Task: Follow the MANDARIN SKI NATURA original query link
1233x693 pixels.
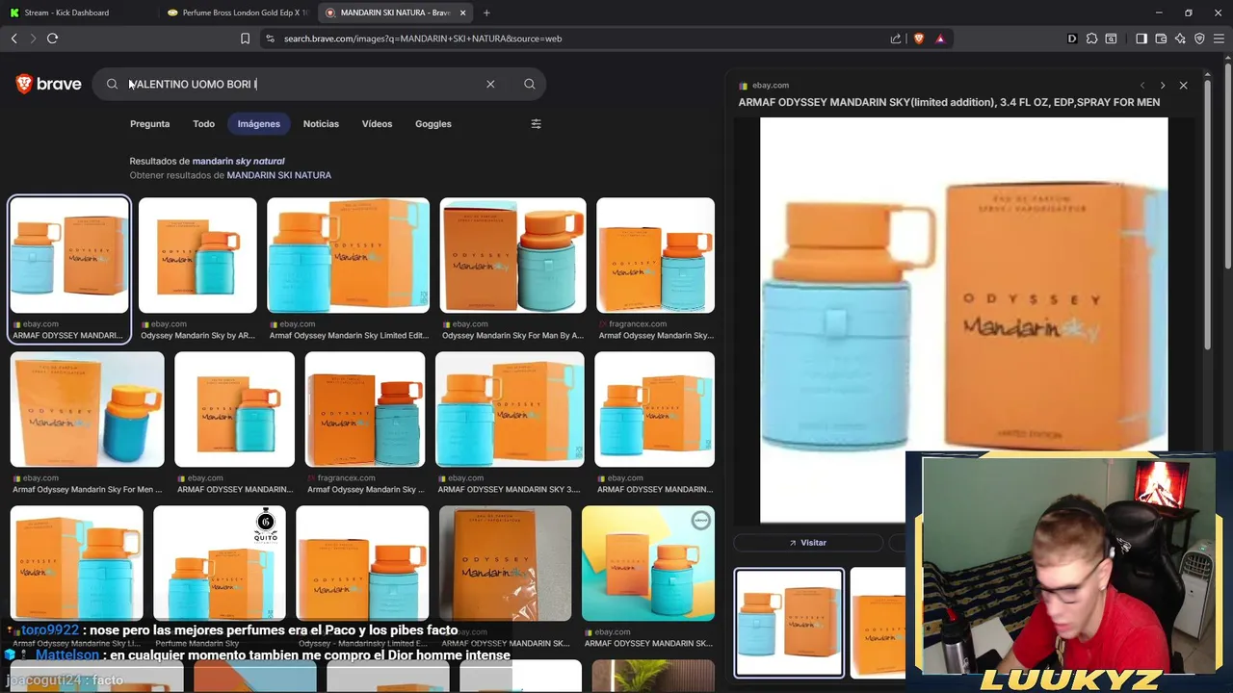Action: click(x=279, y=175)
